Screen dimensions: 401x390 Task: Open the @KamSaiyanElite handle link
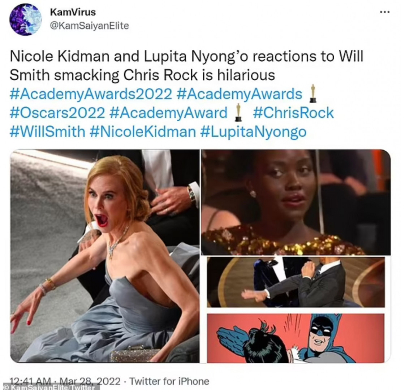coord(90,26)
